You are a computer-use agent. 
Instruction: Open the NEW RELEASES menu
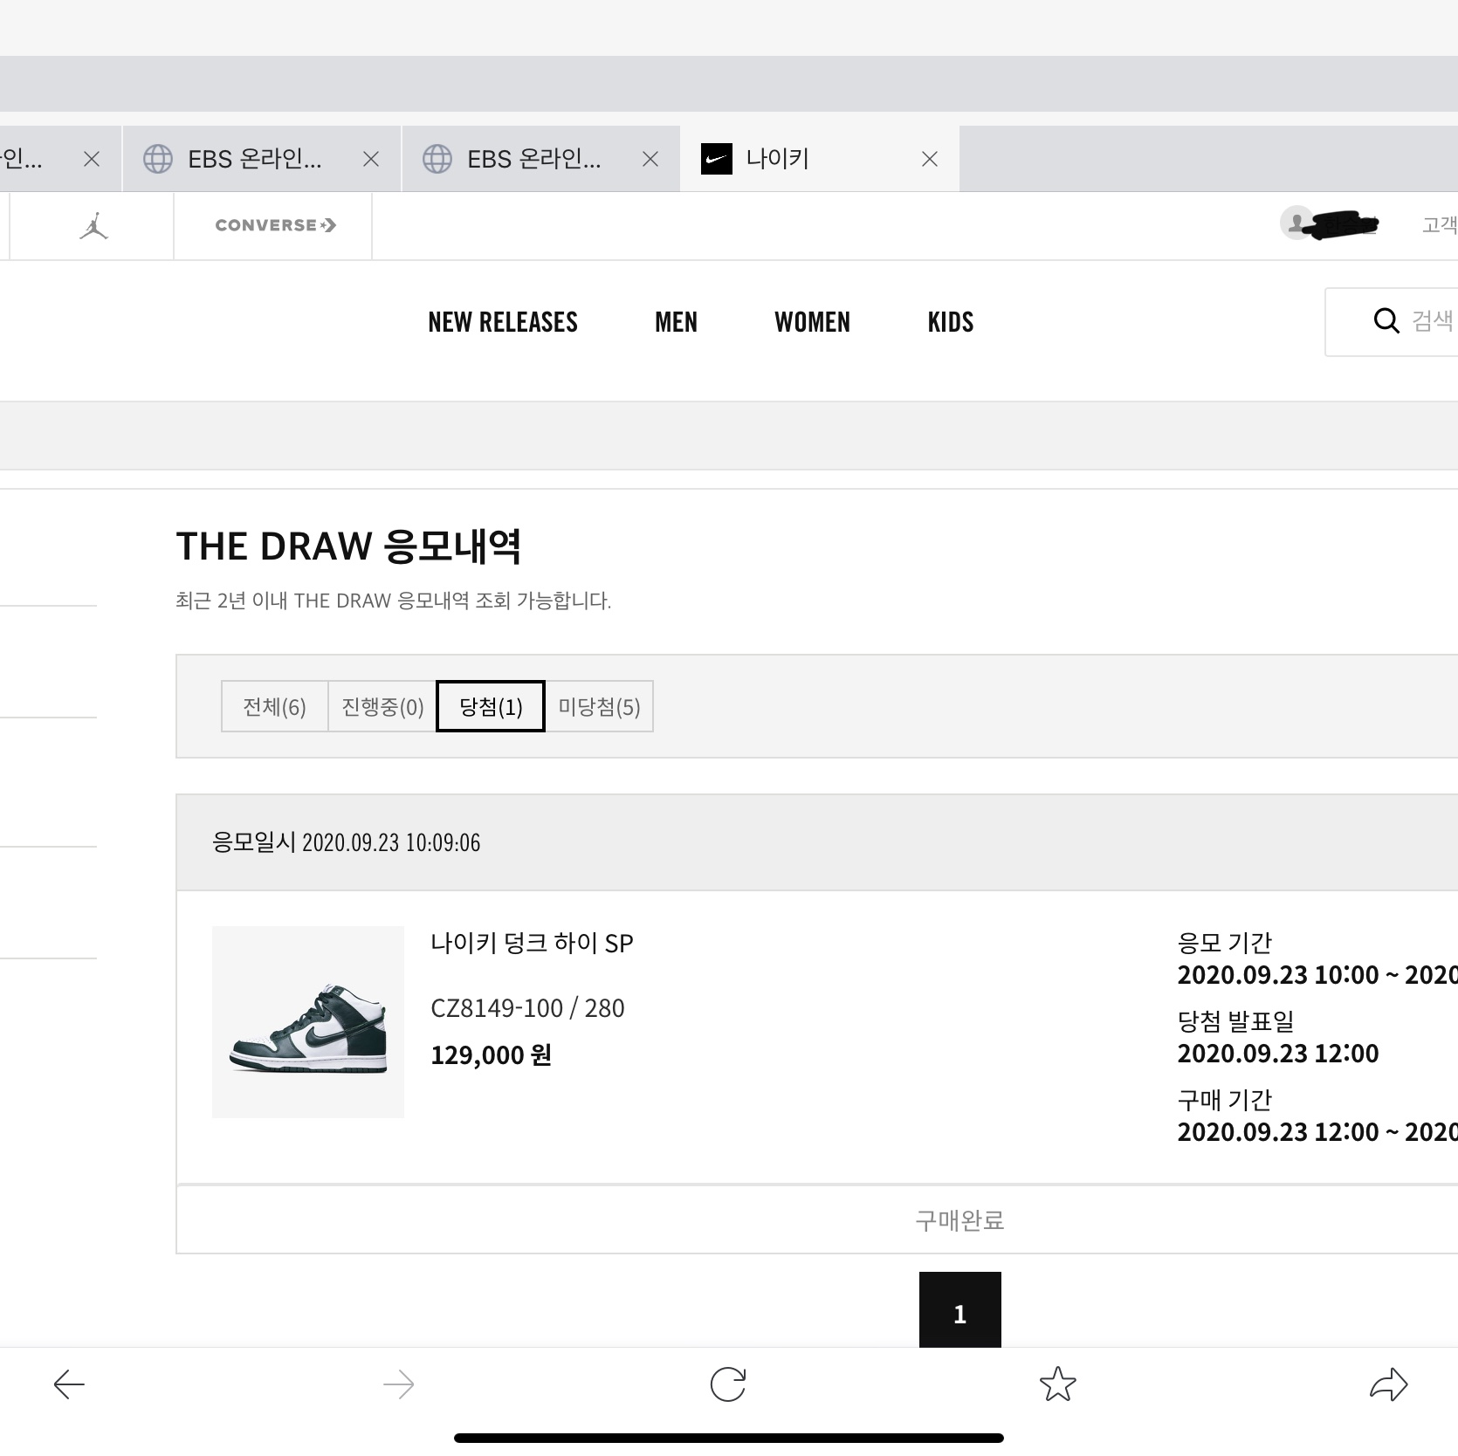pos(503,322)
